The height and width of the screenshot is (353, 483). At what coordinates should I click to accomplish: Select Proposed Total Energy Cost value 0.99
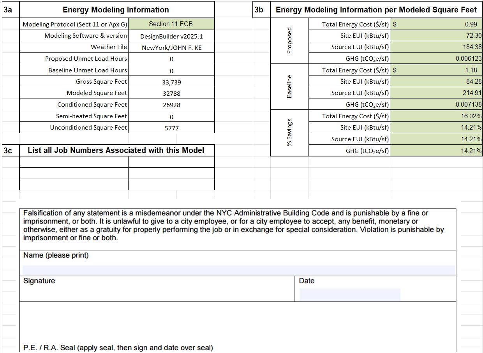point(436,24)
